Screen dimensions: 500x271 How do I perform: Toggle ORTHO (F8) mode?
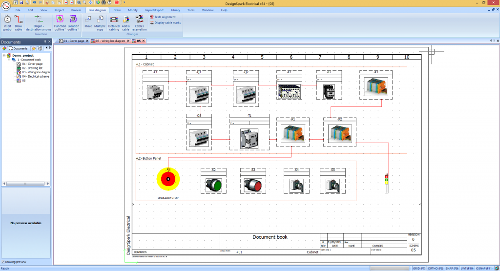click(x=434, y=268)
